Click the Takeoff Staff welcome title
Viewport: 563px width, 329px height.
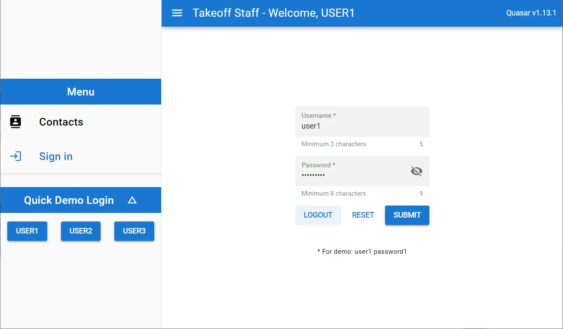(273, 13)
